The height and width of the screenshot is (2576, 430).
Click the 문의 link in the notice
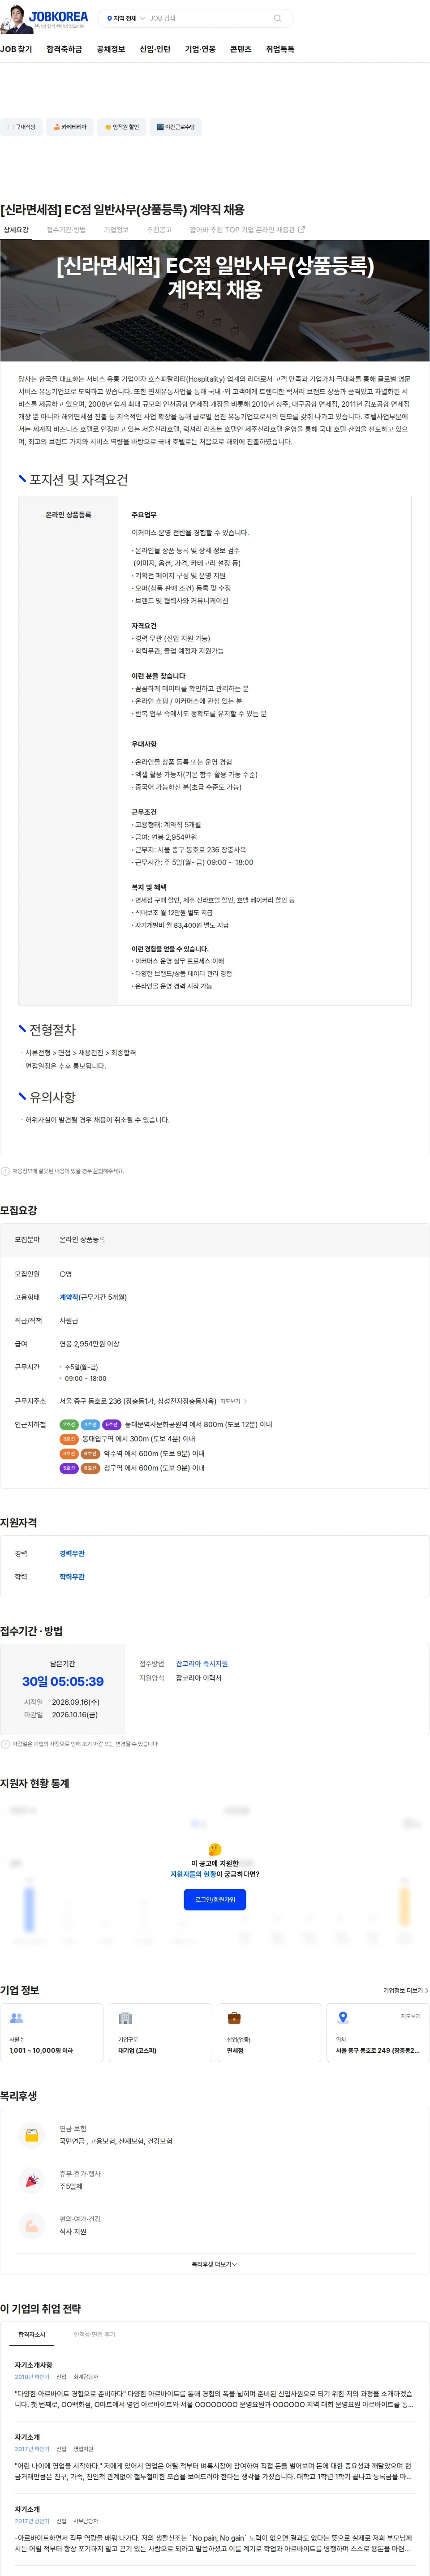[x=98, y=1171]
